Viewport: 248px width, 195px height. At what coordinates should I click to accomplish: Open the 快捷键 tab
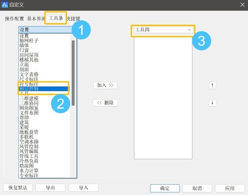(x=73, y=18)
